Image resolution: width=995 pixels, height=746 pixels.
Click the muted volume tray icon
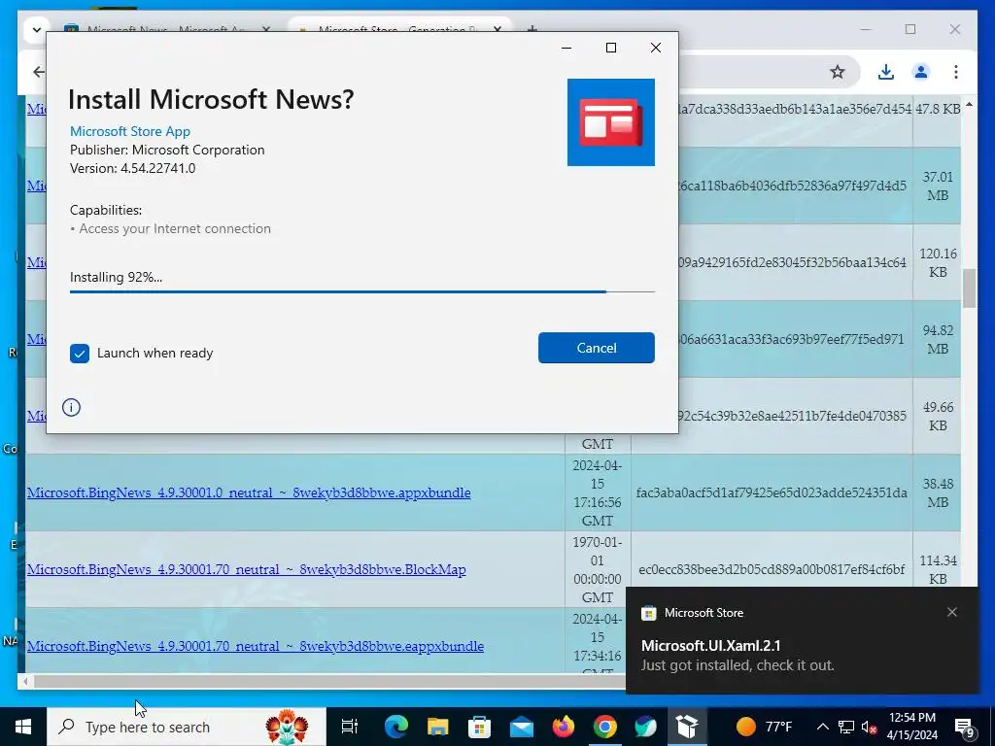869,727
